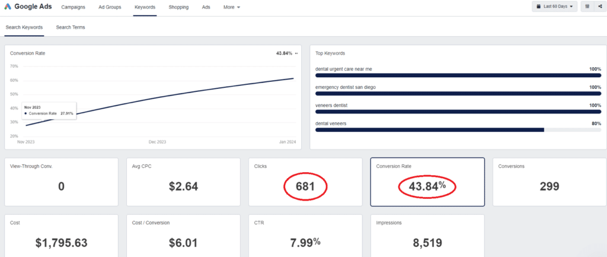The image size is (607, 257).
Task: Select the Search Keywords sub-tab
Action: [23, 27]
